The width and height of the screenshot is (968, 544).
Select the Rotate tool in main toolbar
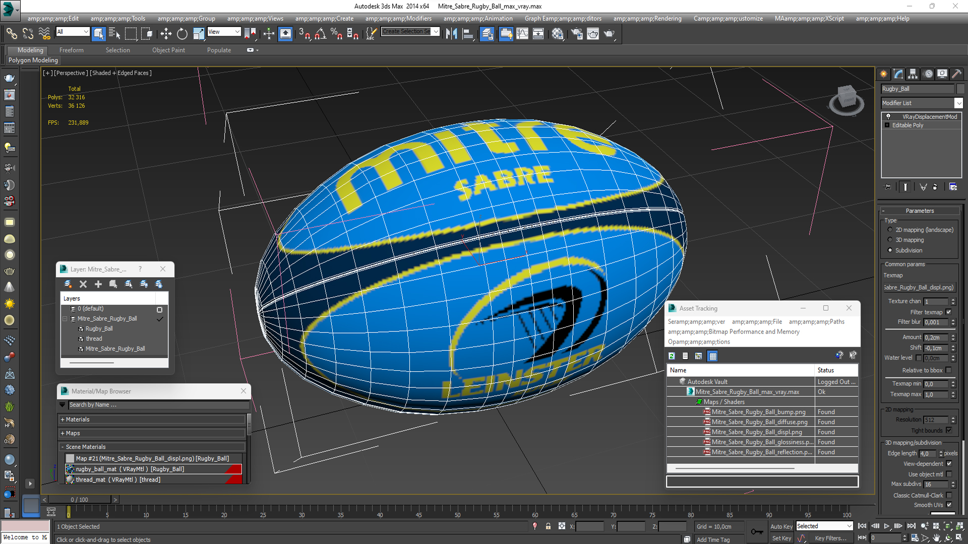182,34
